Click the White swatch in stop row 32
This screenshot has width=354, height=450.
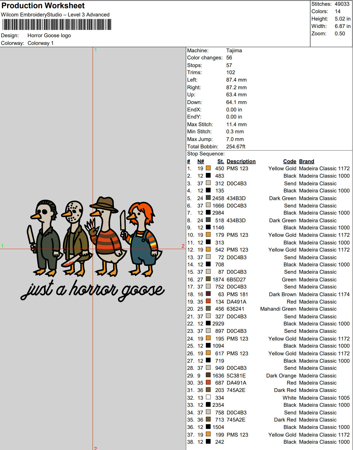pos(208,397)
